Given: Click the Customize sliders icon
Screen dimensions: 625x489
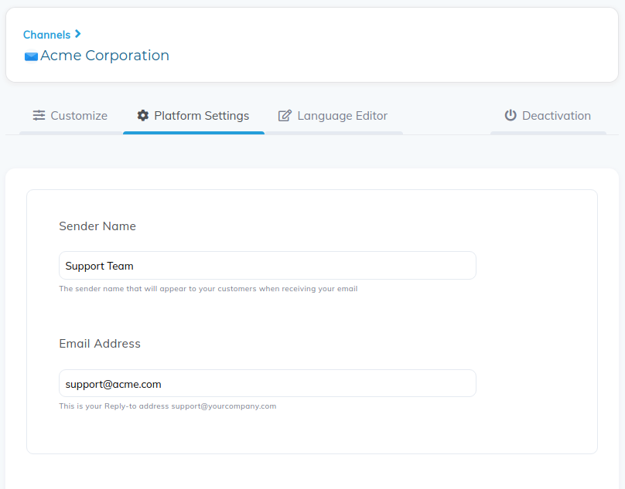Looking at the screenshot, I should (x=39, y=115).
